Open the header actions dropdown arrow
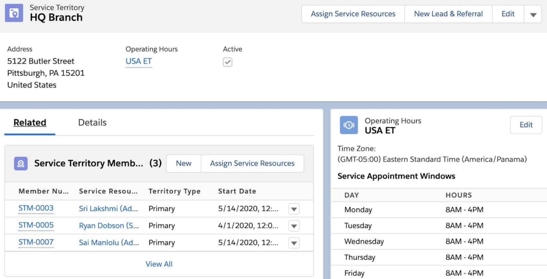 533,14
